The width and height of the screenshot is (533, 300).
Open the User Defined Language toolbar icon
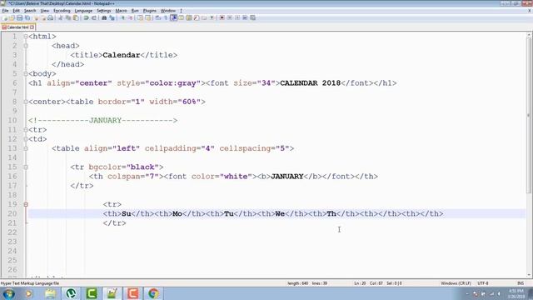[182, 17]
